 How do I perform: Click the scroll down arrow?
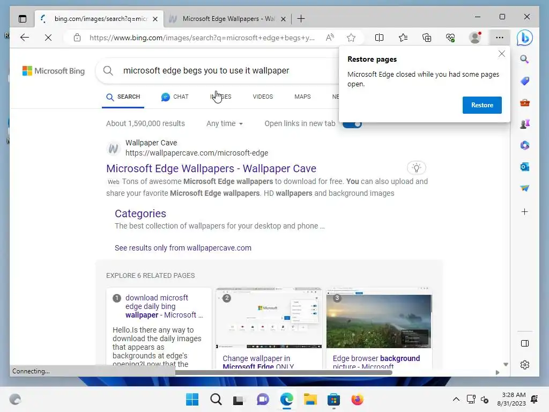pos(506,364)
